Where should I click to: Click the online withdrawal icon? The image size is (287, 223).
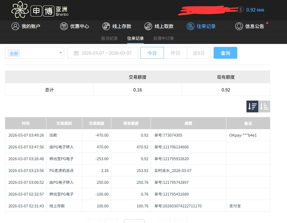click(148, 26)
